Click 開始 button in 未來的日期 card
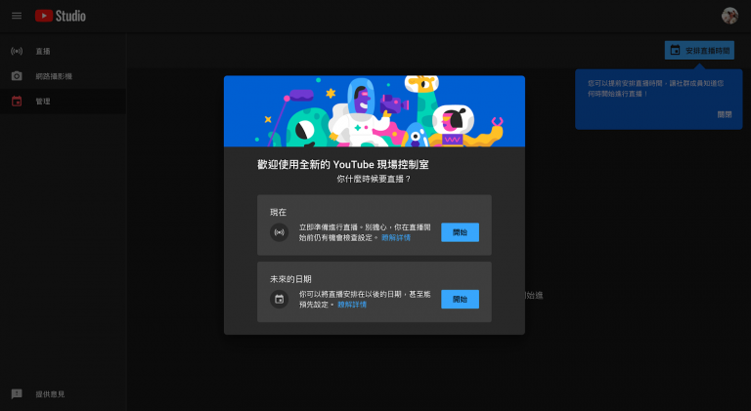 coord(460,299)
